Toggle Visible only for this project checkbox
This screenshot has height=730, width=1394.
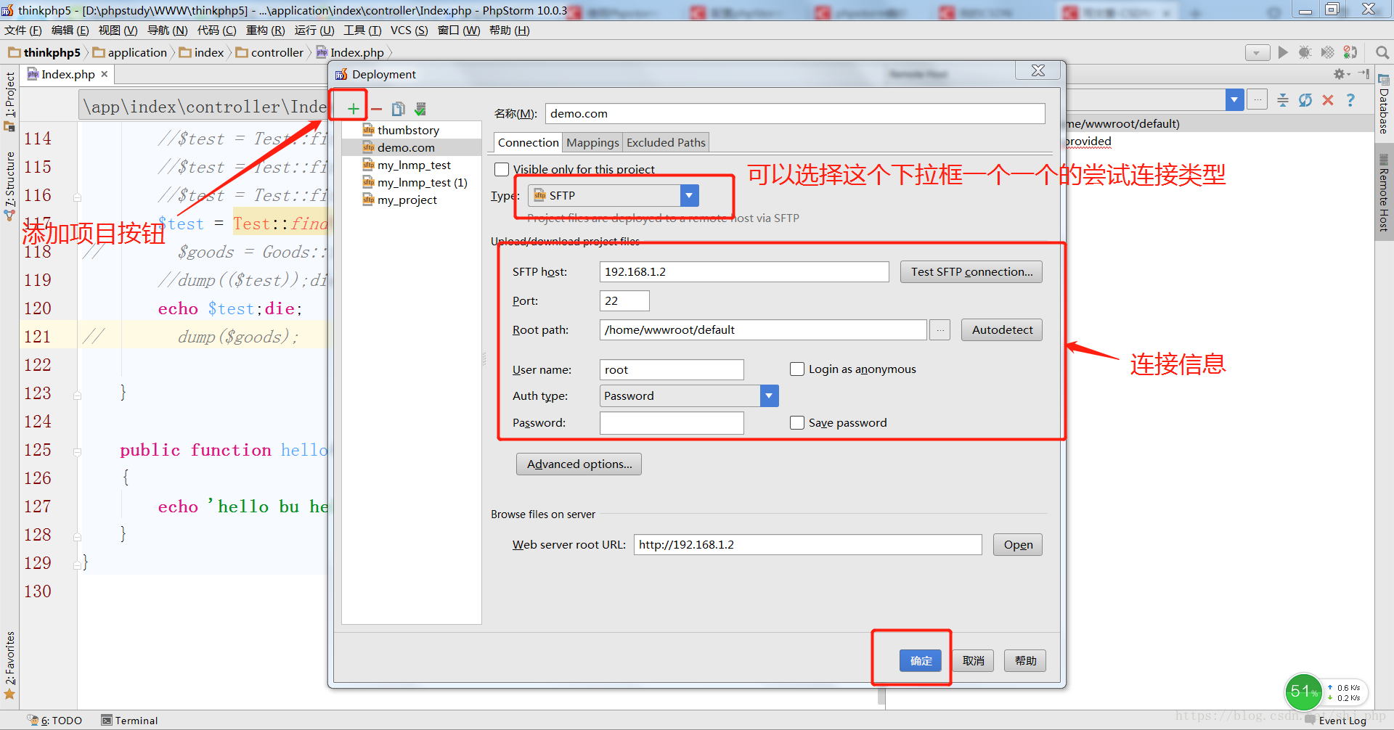point(502,169)
